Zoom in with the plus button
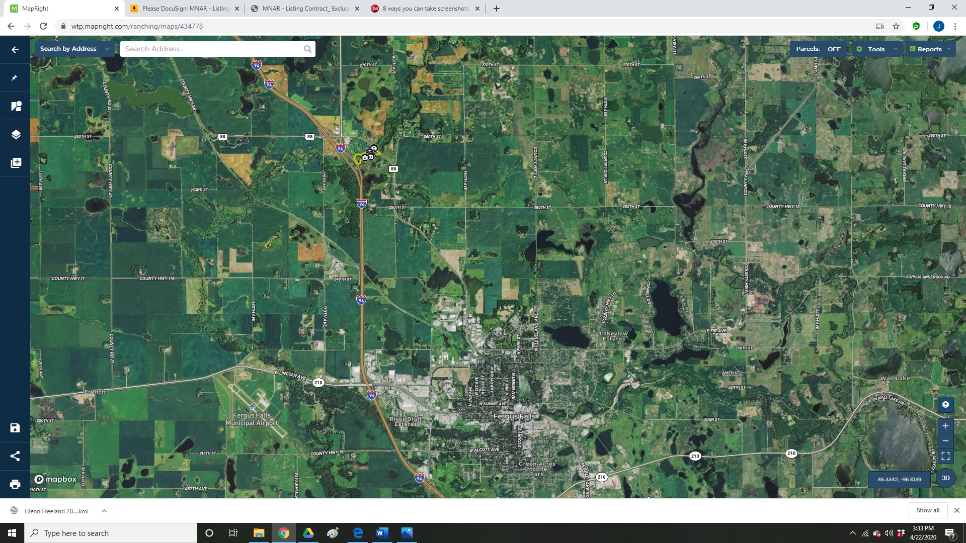This screenshot has height=543, width=966. tap(945, 426)
